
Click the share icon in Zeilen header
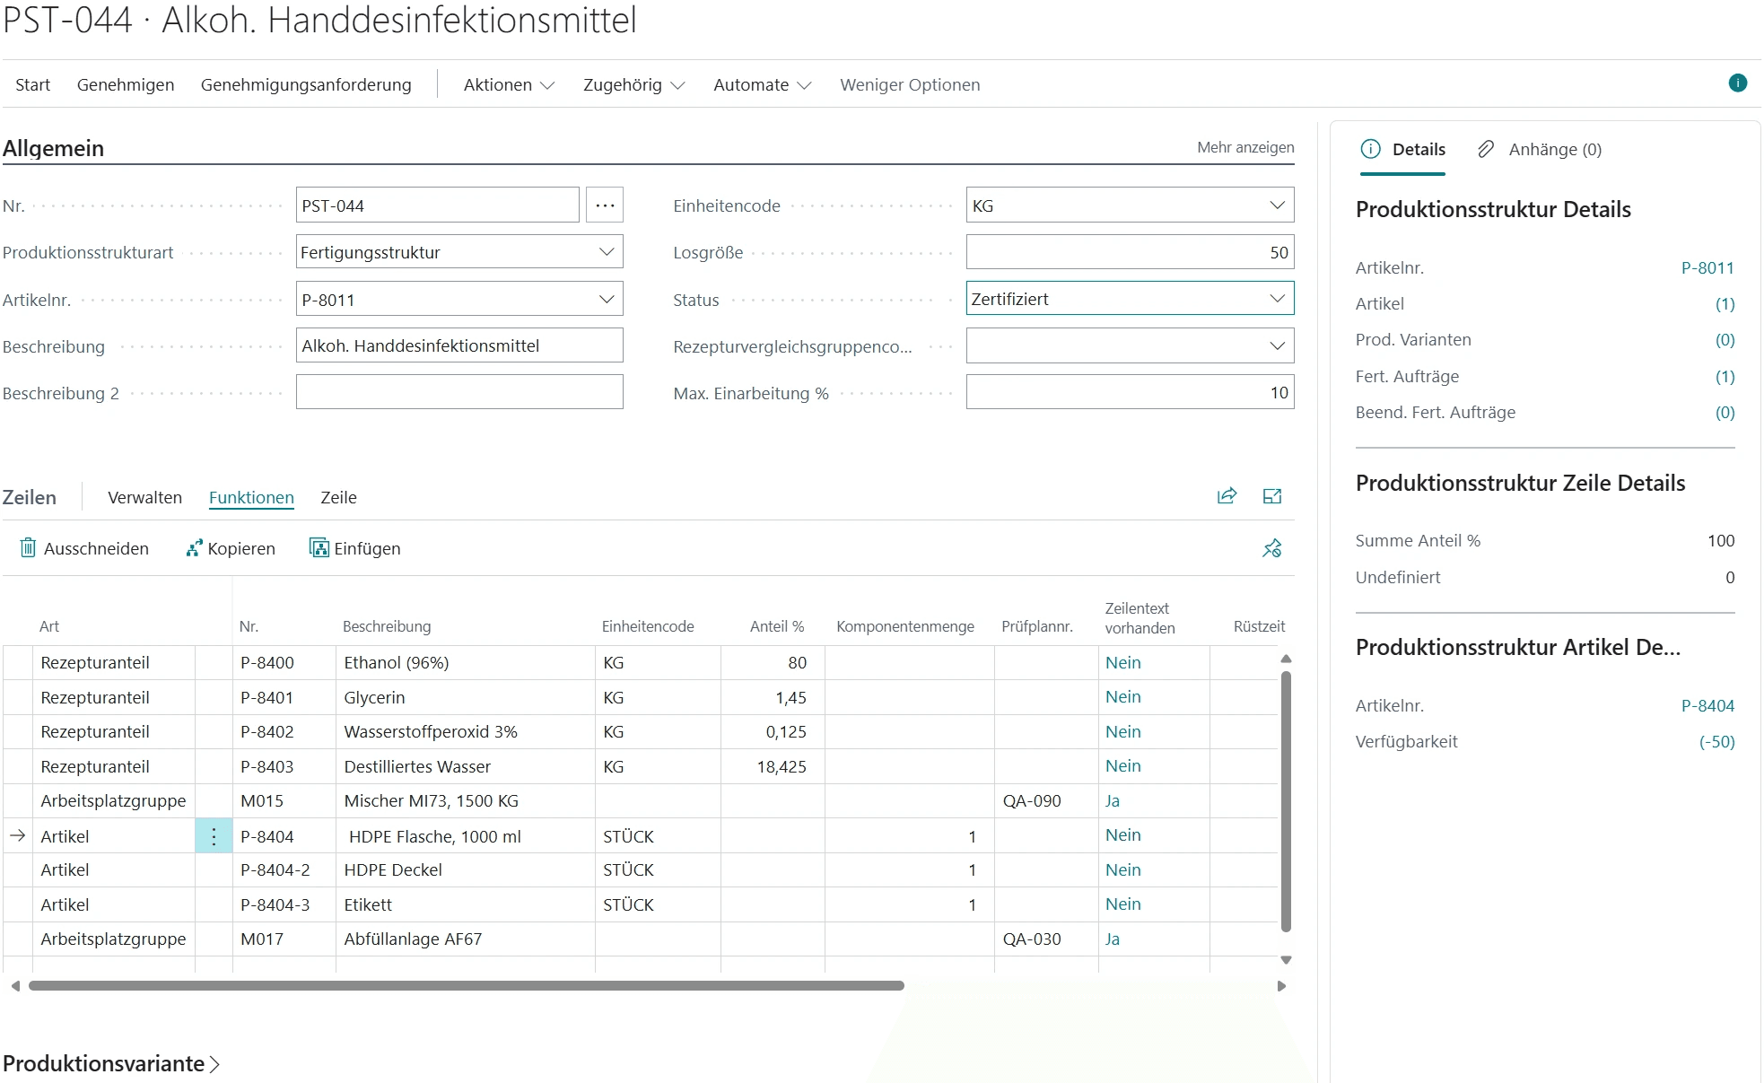pyautogui.click(x=1227, y=496)
